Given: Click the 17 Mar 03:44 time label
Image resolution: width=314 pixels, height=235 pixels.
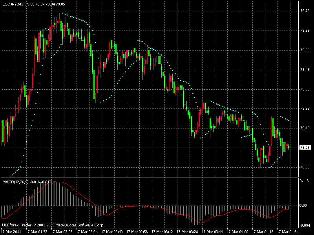Looking at the screenshot, I should click(x=212, y=232).
